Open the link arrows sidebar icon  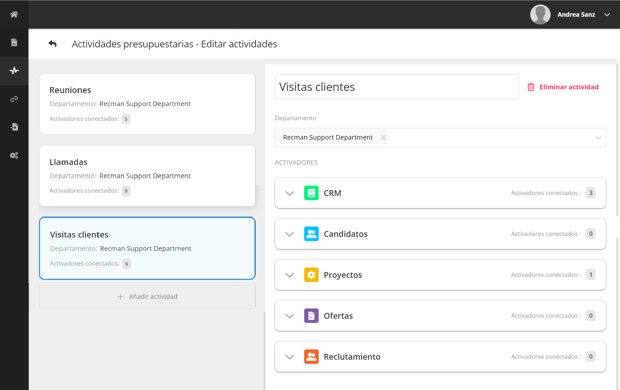pos(14,99)
